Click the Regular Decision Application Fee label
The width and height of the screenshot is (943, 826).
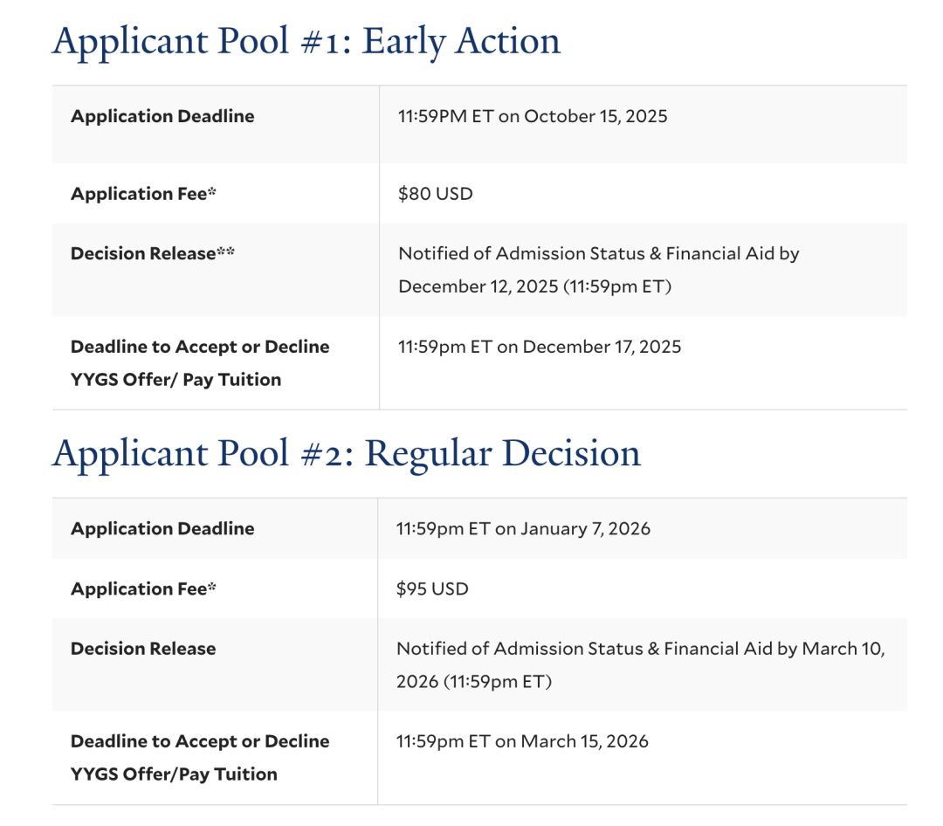coord(143,589)
